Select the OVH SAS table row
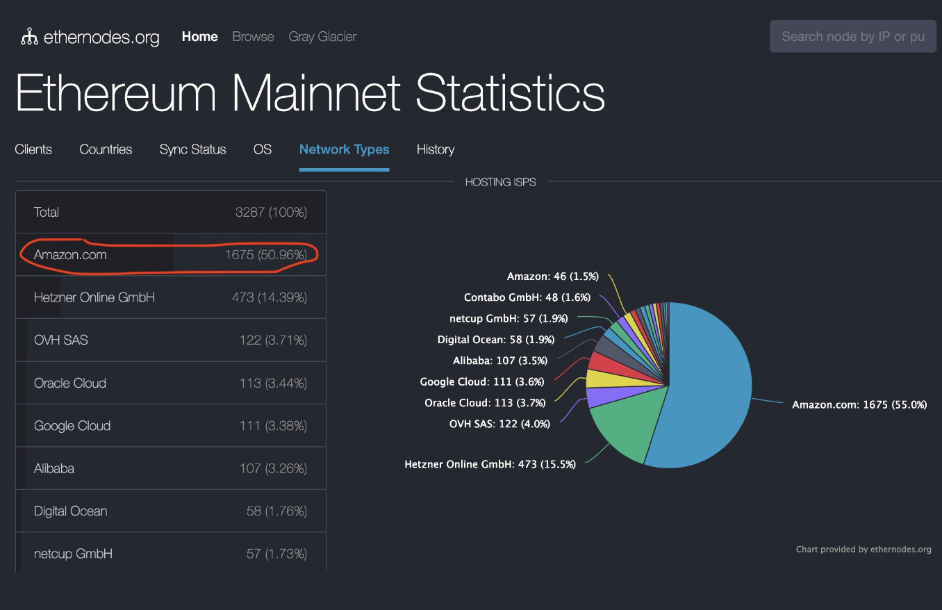This screenshot has height=610, width=942. [x=170, y=340]
